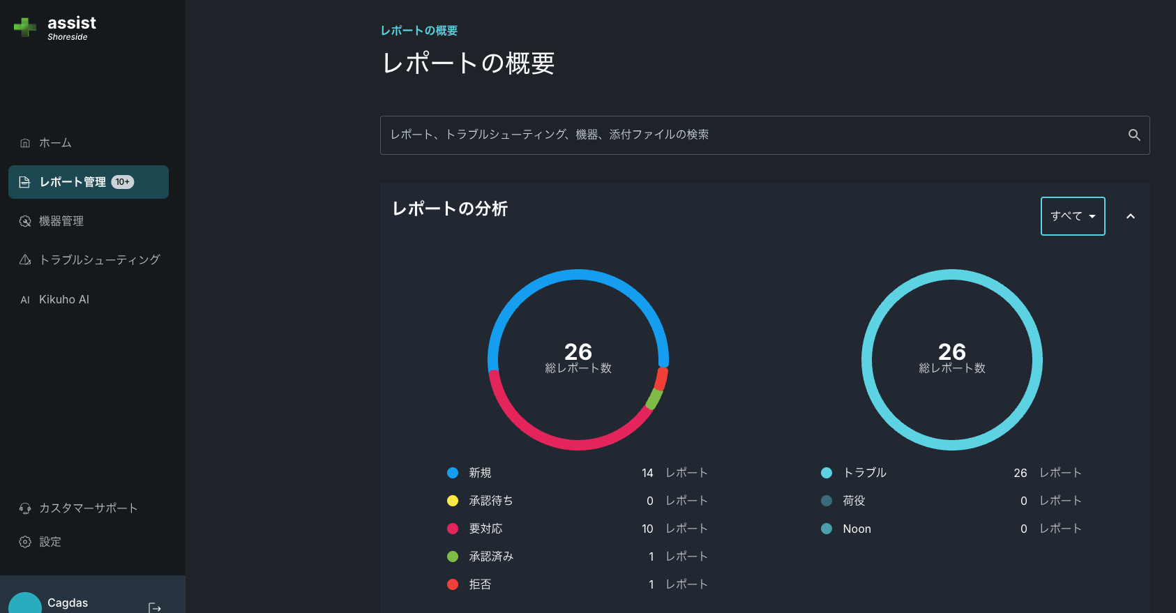Open レポート管理 in the sidebar
Viewport: 1176px width, 613px height.
[89, 182]
